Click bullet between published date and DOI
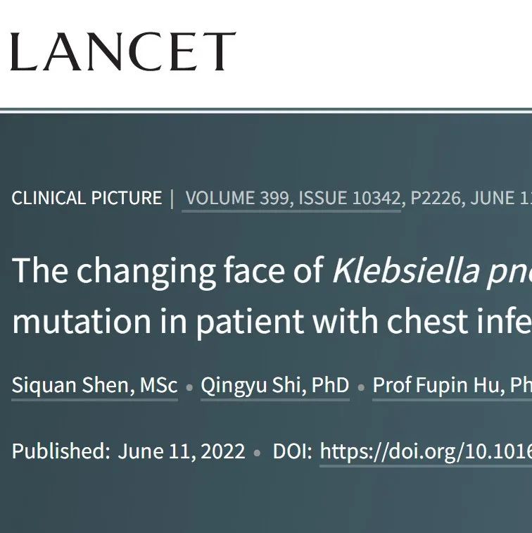532x533 pixels. coord(257,452)
